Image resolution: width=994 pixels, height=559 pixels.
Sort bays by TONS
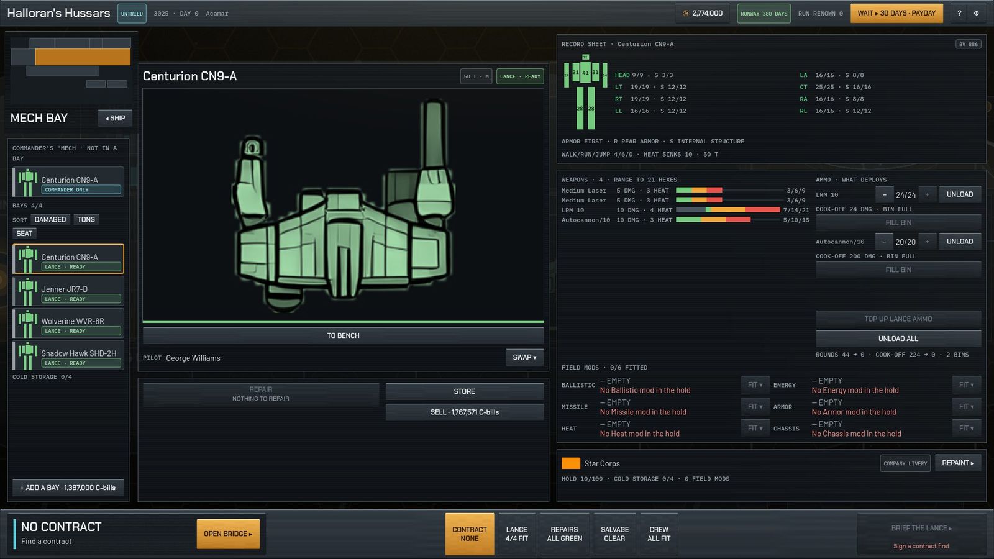click(86, 220)
